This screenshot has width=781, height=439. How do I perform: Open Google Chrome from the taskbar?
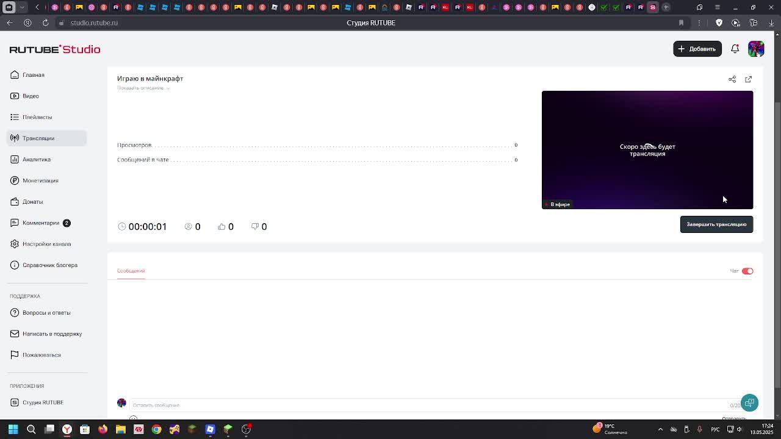pos(156,429)
